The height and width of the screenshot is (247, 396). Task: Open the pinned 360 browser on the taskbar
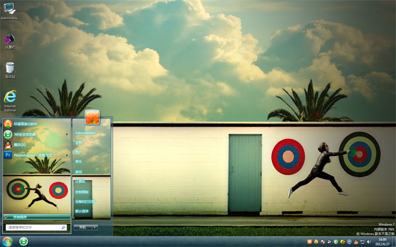24,242
